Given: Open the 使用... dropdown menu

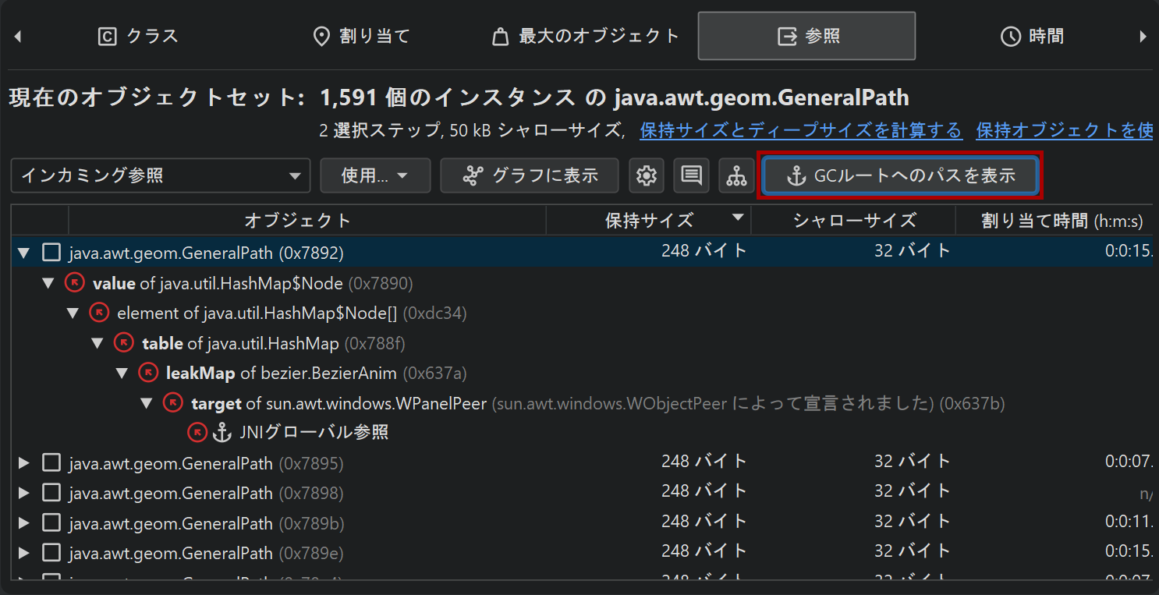Looking at the screenshot, I should coord(375,176).
